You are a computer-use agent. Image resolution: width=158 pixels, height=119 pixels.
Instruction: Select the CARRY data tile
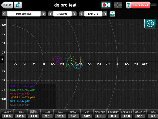coord(7,114)
